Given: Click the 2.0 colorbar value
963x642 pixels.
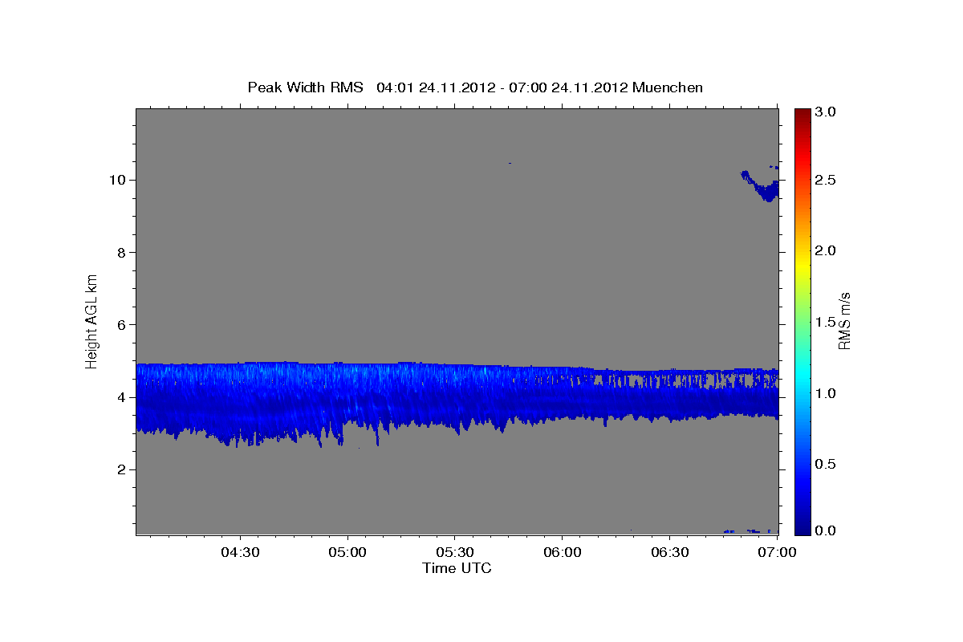Looking at the screenshot, I should point(826,250).
